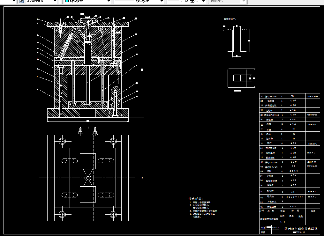Click the quantity 6 in row 02
324x236 pixels.
[x=283, y=202]
